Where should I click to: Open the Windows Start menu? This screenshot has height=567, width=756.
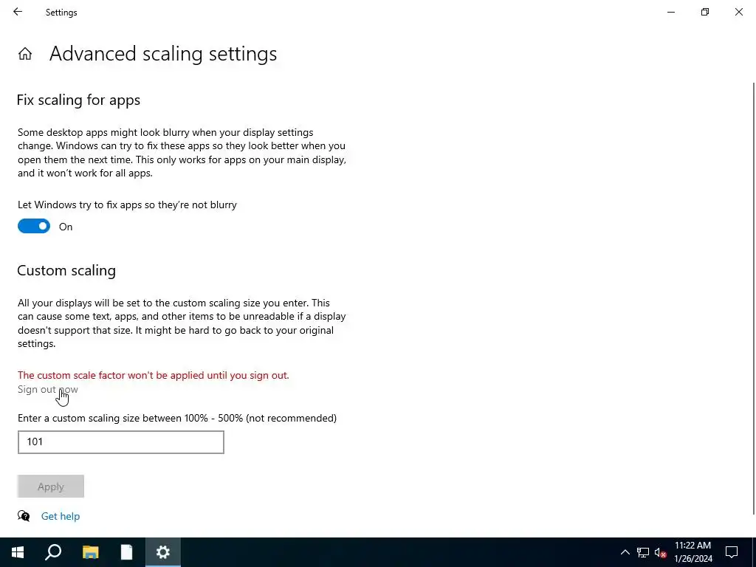point(18,552)
